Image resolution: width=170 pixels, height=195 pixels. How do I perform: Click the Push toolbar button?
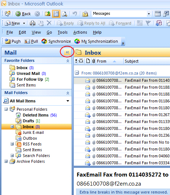(13, 41)
